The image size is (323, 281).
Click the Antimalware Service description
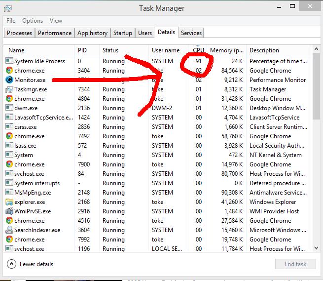(278, 193)
